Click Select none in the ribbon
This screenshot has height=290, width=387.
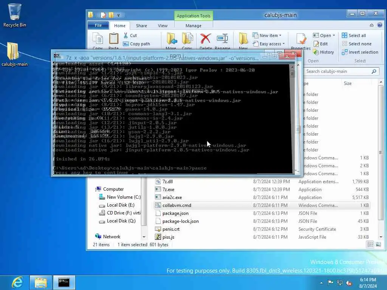coord(357,44)
